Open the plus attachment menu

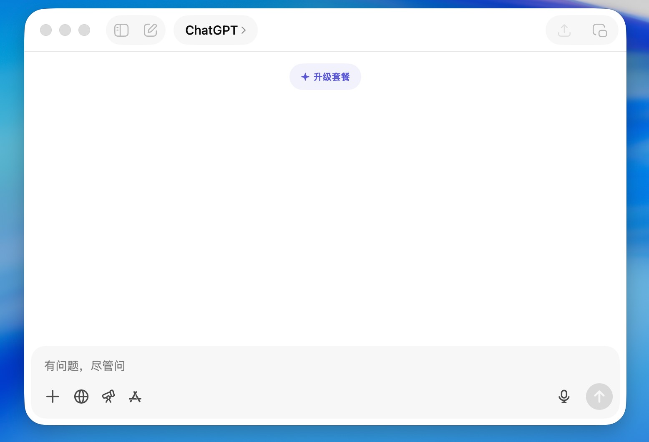click(x=53, y=397)
